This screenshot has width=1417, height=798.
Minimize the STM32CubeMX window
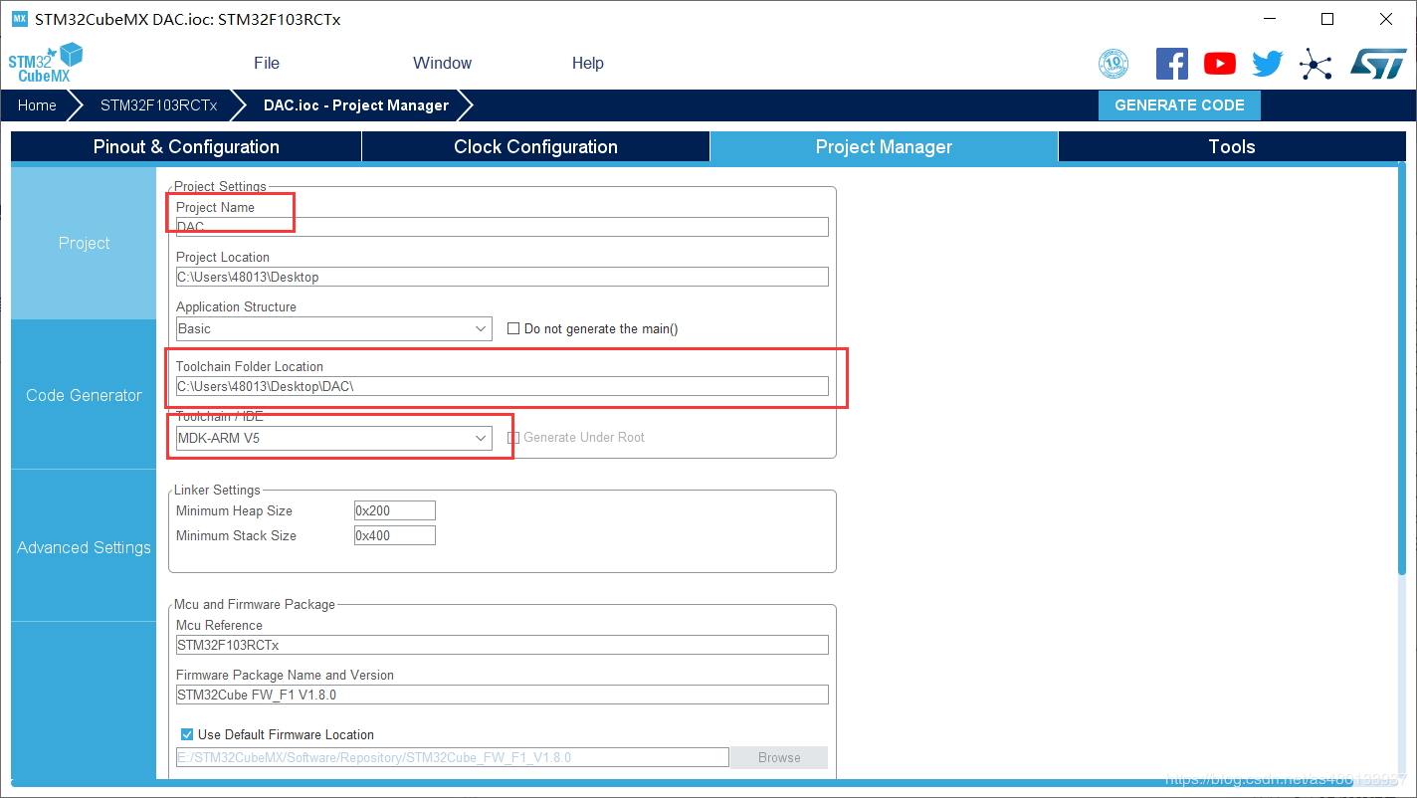pyautogui.click(x=1270, y=19)
